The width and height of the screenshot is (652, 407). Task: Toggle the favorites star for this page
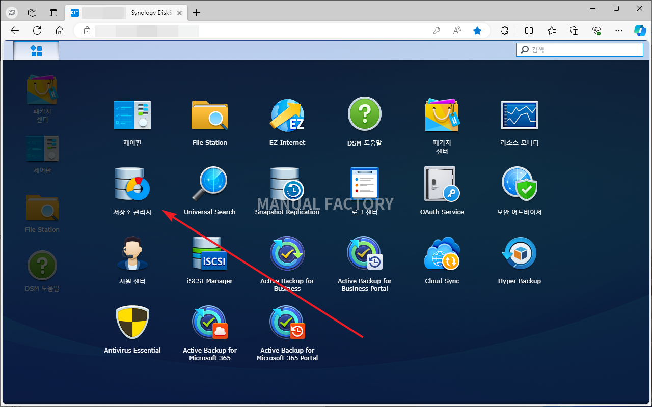[x=477, y=31]
